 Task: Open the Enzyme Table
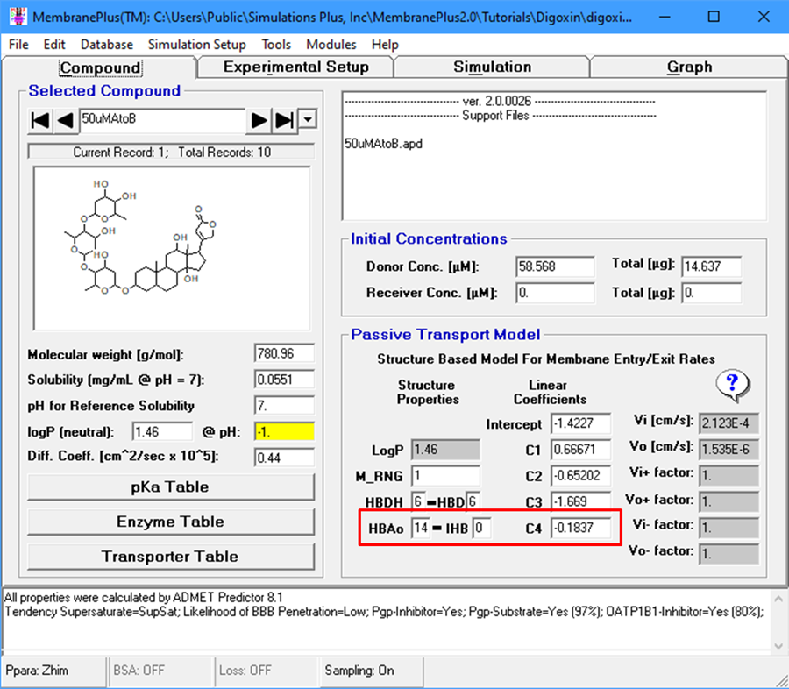(x=171, y=522)
